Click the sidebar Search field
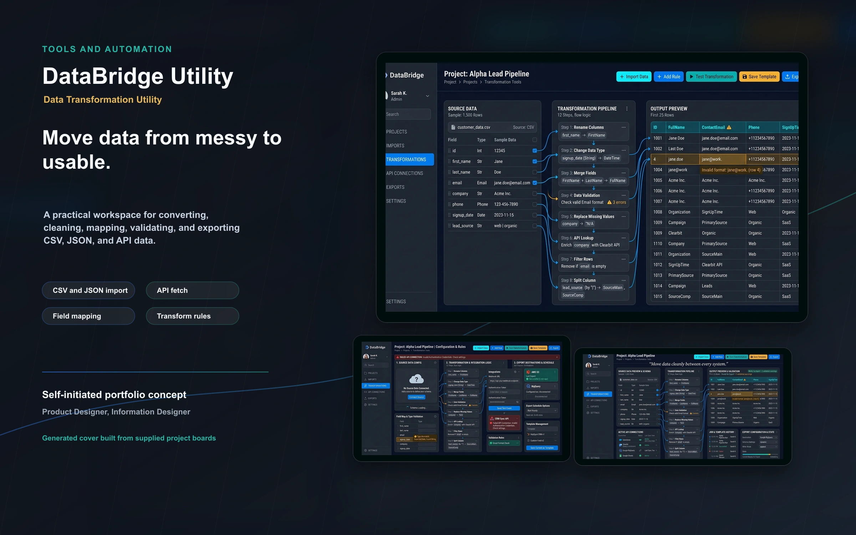856x535 pixels. (408, 114)
